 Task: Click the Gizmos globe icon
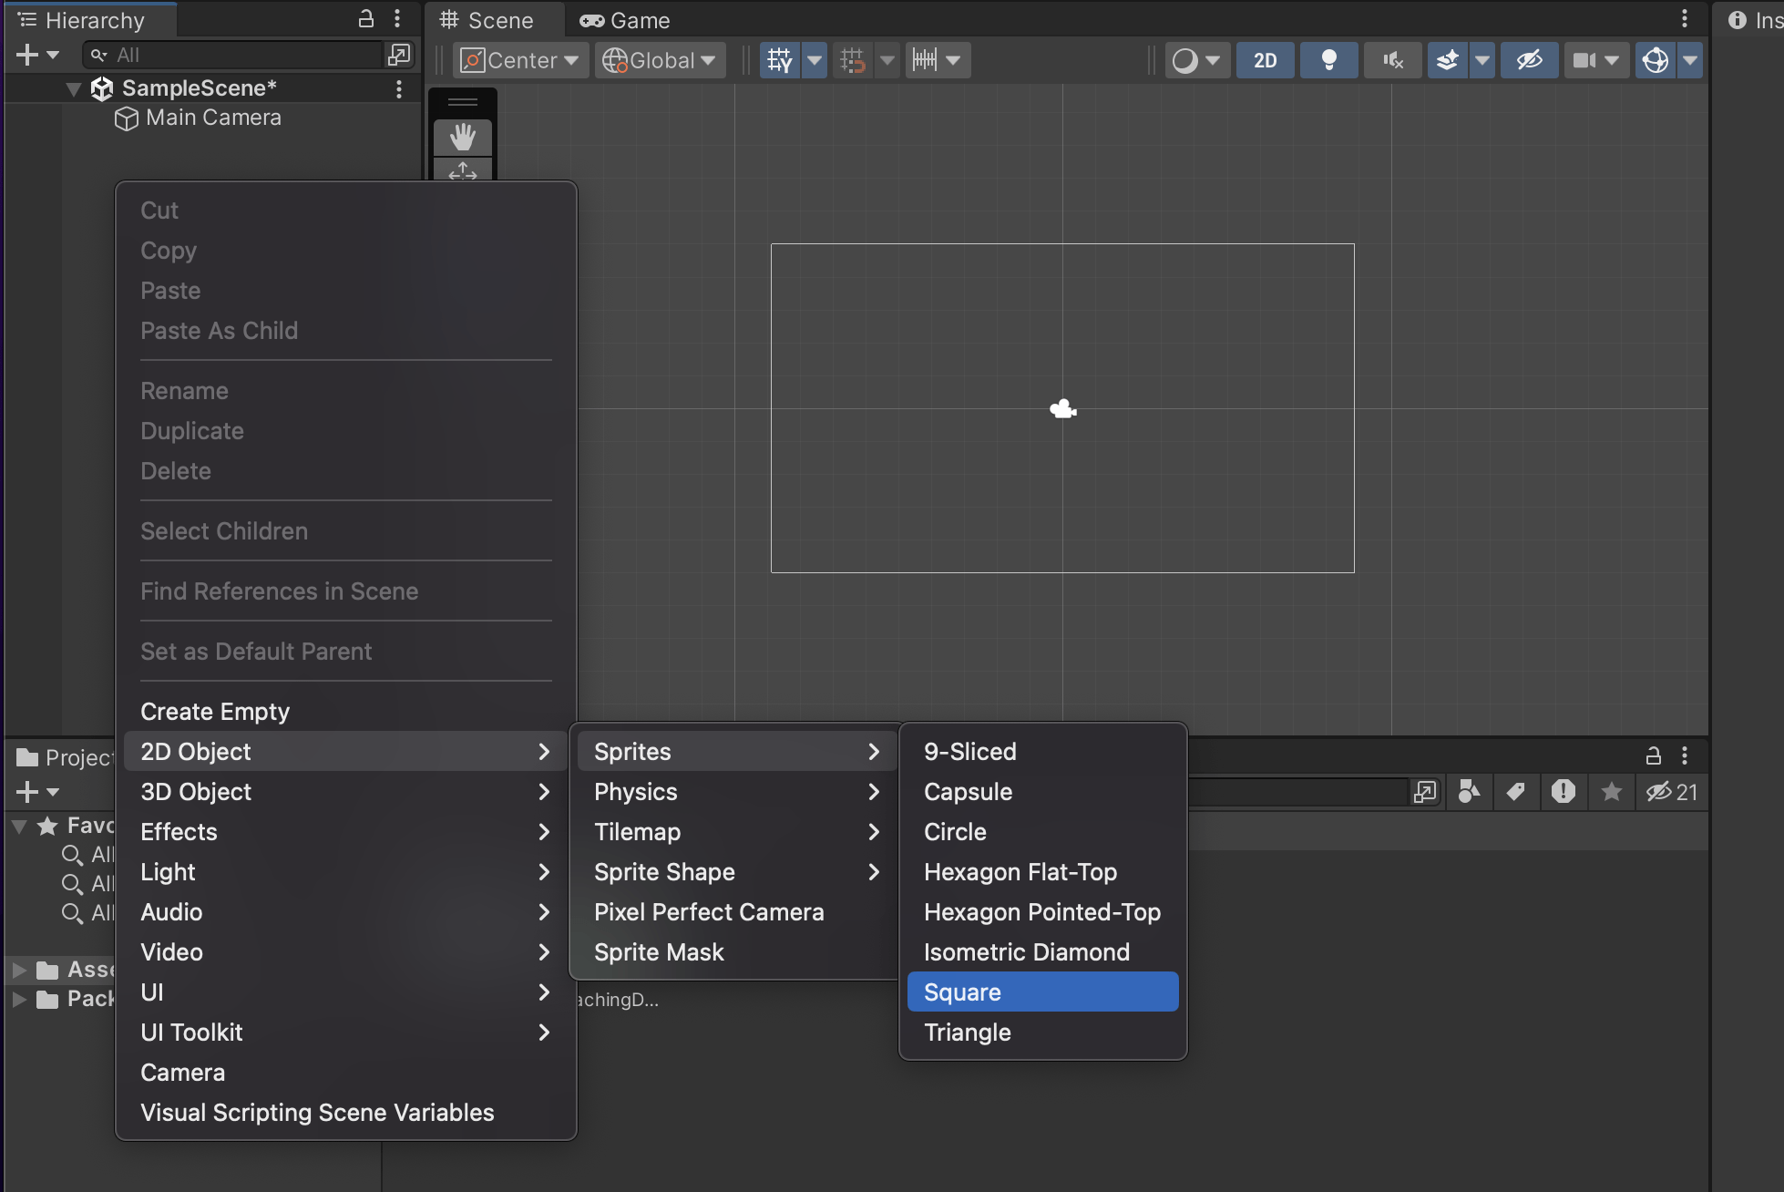[x=1655, y=60]
